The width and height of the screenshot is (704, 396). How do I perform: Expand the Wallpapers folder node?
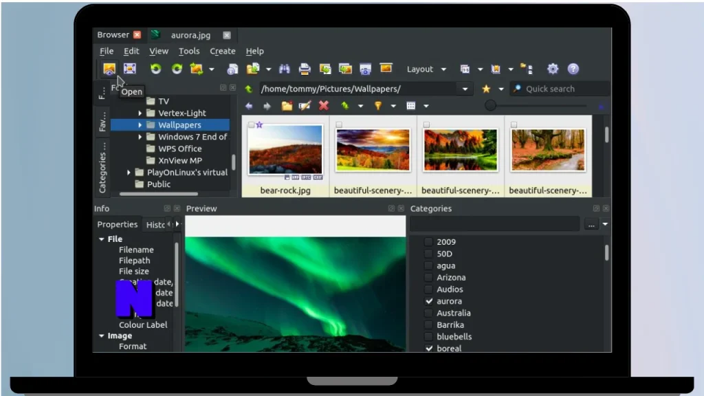point(140,125)
